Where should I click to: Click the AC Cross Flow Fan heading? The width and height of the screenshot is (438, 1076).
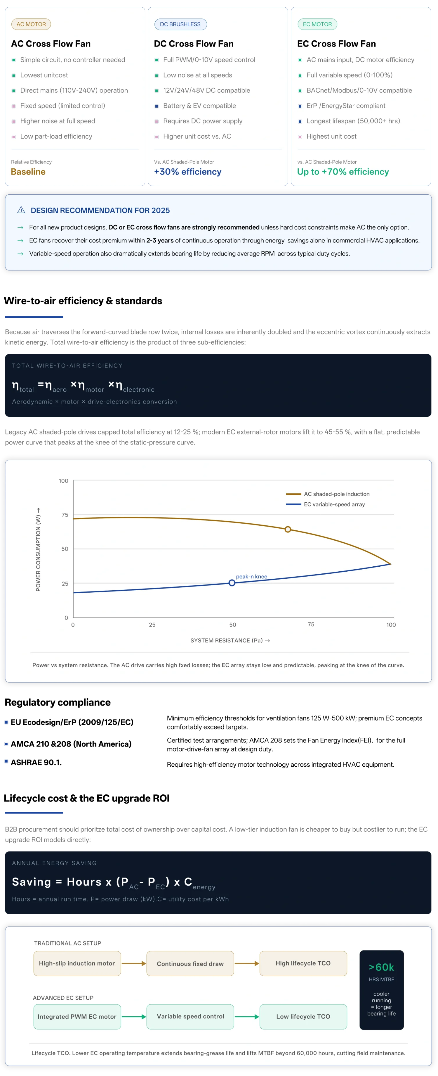pyautogui.click(x=51, y=44)
